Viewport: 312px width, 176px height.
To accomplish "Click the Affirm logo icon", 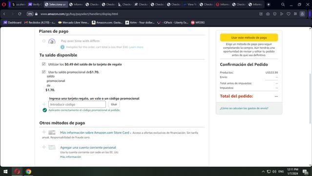I will 52,41.
